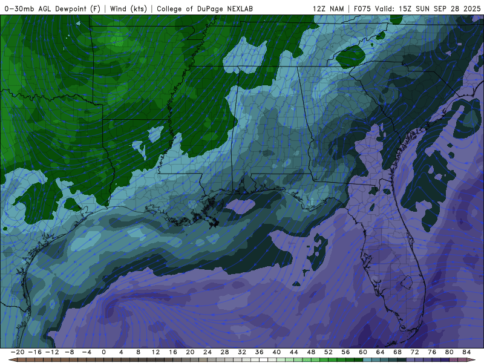Click the '36' value on the color scale
Image resolution: width=484 pixels, height=363 pixels.
260,352
